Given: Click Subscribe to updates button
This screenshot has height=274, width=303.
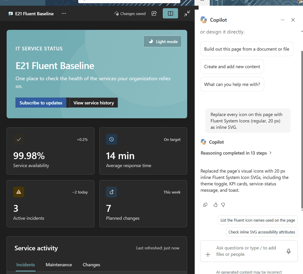Looking at the screenshot, I should [x=41, y=103].
